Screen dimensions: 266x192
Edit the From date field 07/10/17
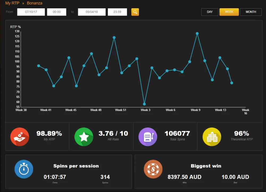pos(31,12)
